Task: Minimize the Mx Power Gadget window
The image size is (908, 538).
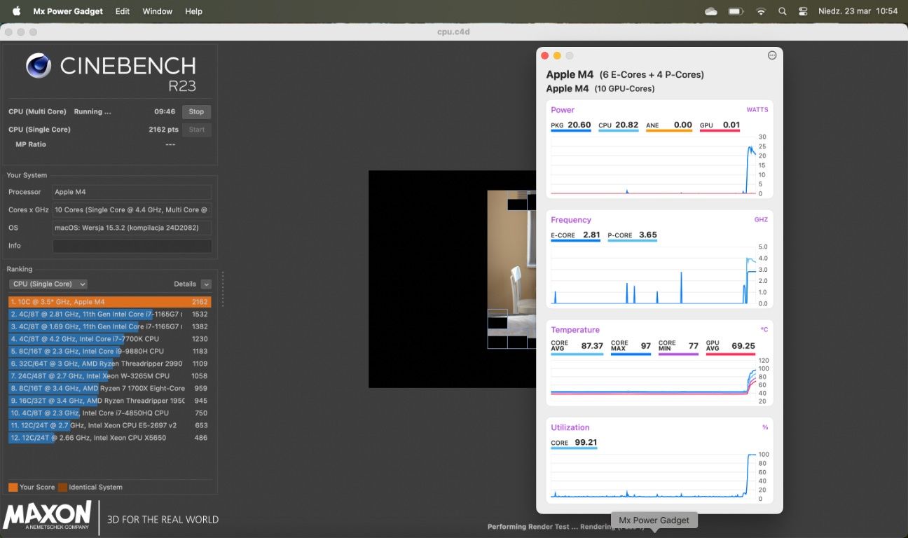Action: pos(557,55)
